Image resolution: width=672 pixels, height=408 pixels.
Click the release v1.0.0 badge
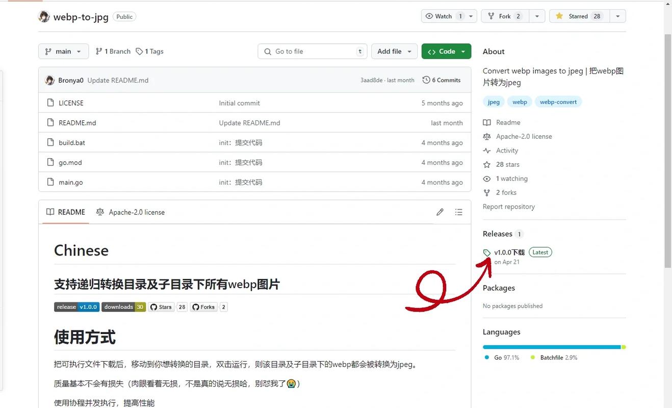tap(76, 307)
